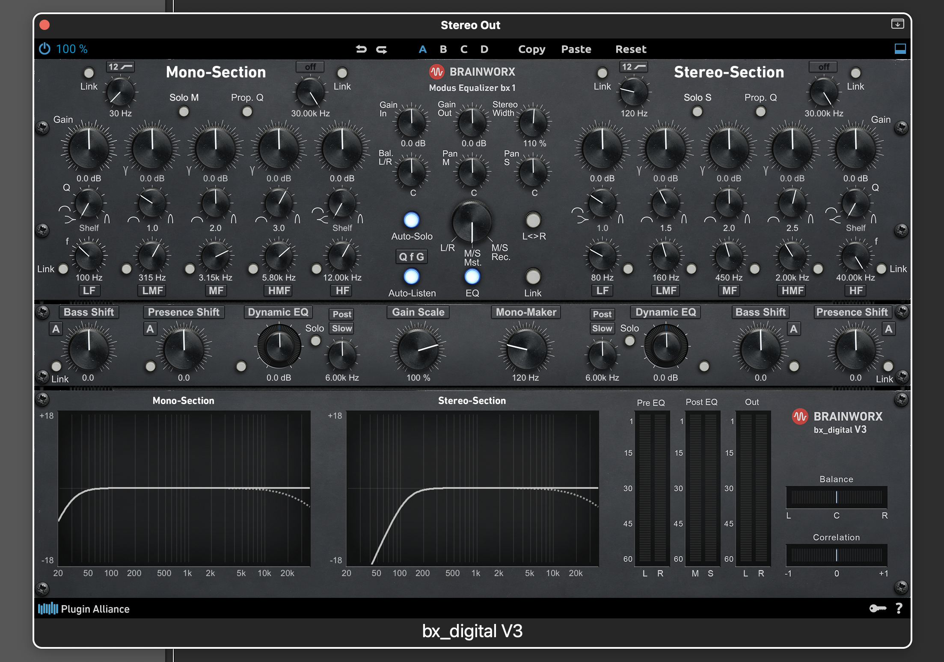The image size is (944, 662).
Task: Enable Prop. Q in the Stereo-Section
Action: click(760, 112)
